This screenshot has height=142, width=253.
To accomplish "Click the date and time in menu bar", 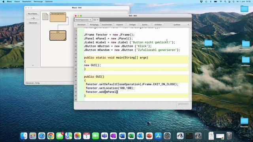I will (244, 2).
